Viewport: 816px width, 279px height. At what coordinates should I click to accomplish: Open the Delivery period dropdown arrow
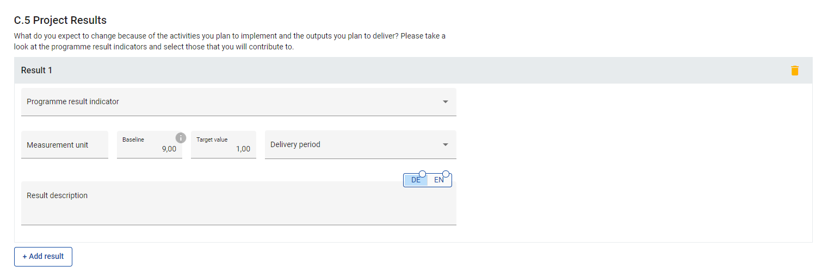446,145
